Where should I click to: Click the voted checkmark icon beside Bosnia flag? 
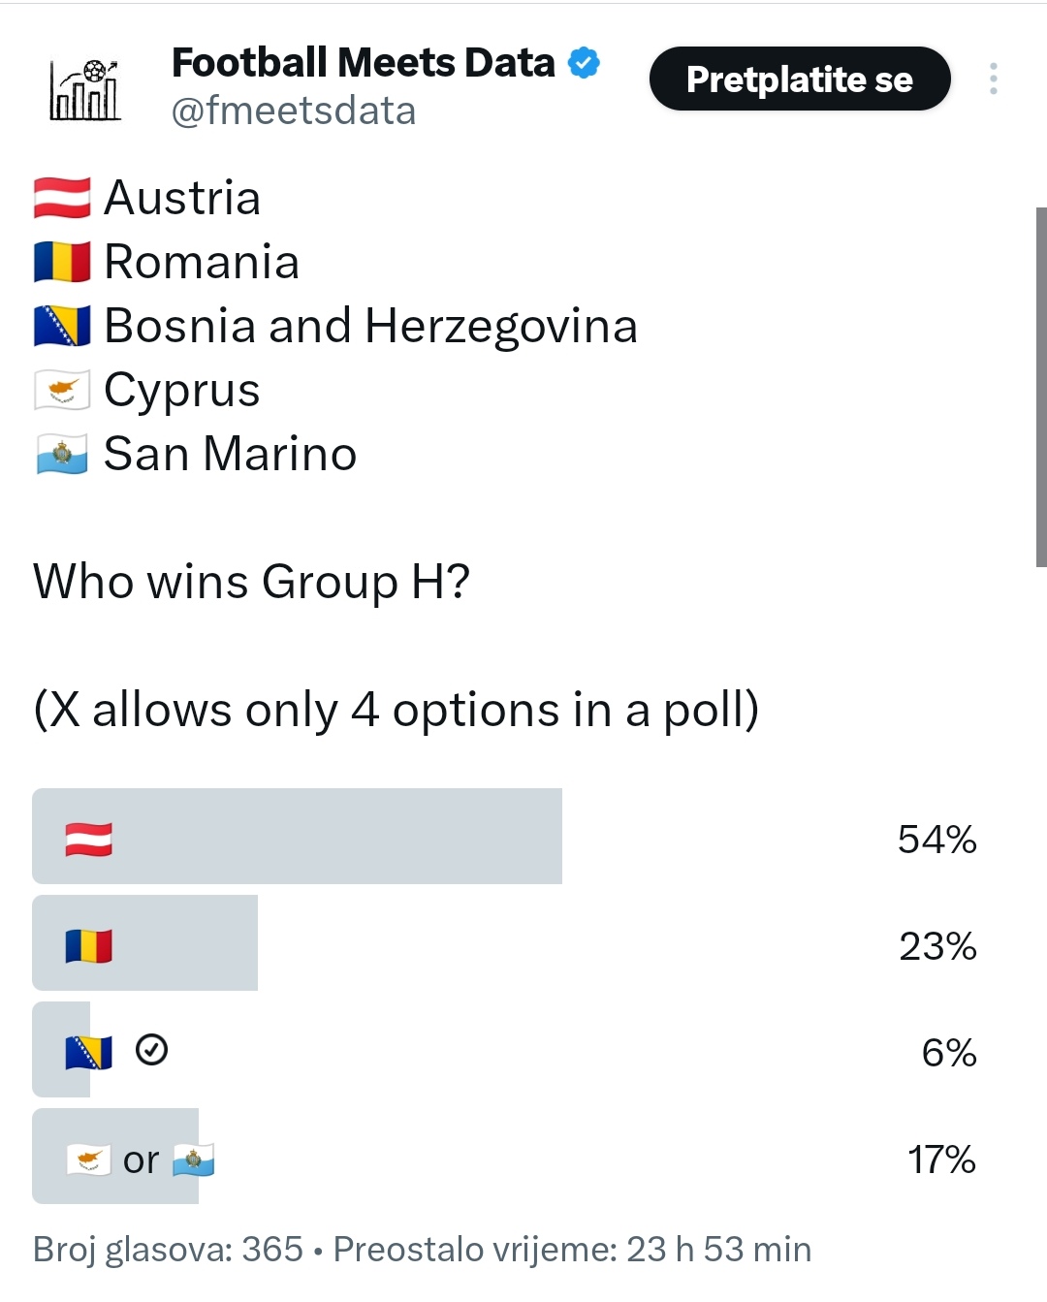tap(151, 1050)
